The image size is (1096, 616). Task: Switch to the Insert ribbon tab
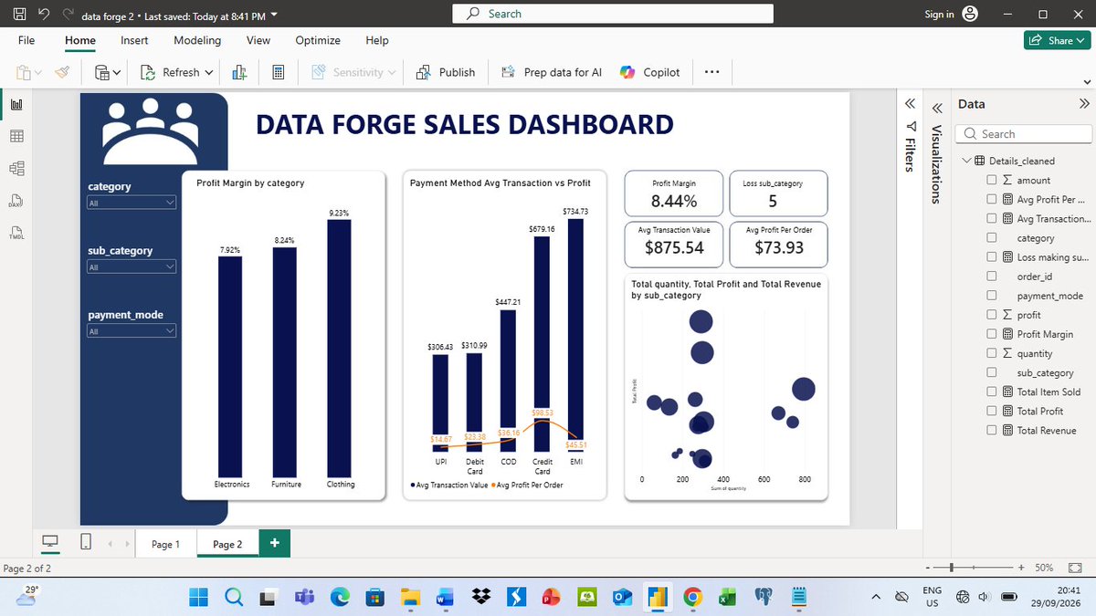[134, 40]
